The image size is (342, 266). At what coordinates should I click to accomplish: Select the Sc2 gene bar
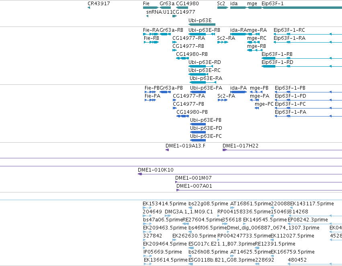[x=223, y=8]
